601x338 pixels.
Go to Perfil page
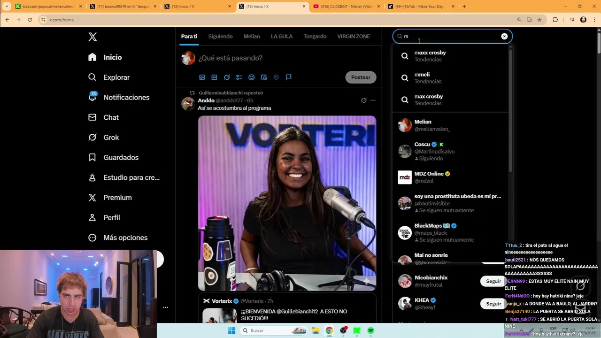coord(104,218)
